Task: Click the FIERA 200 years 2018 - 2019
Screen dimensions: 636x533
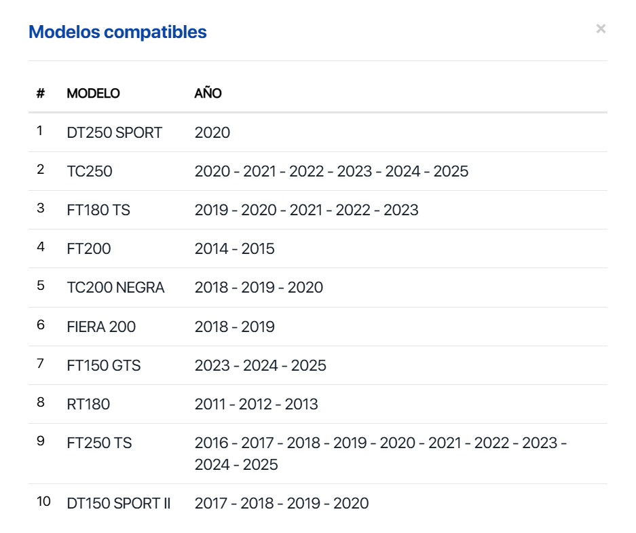Action: [234, 327]
